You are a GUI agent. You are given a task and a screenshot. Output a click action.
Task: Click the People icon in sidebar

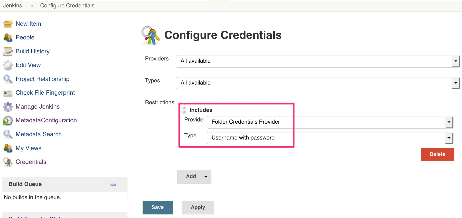pyautogui.click(x=8, y=37)
